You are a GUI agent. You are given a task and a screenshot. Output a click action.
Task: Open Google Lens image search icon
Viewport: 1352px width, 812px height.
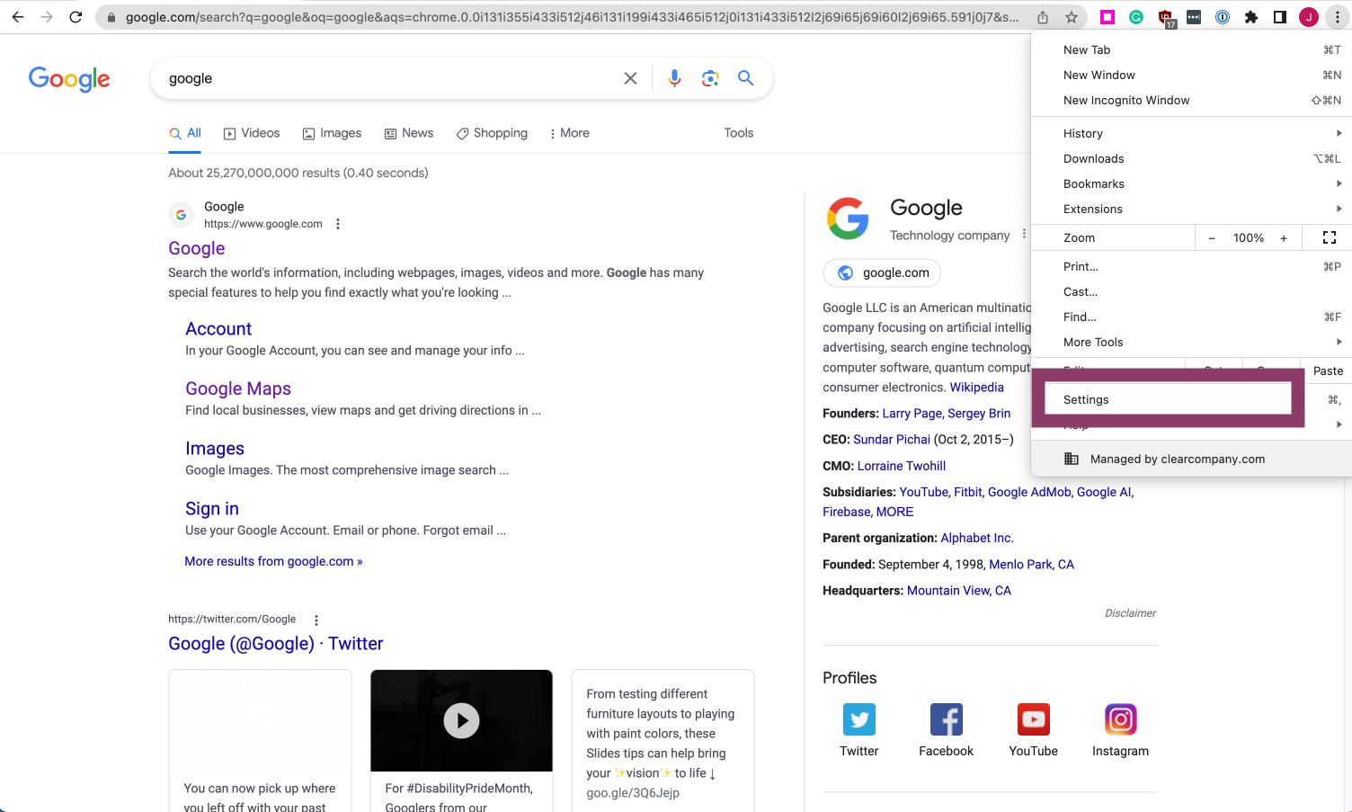point(710,78)
